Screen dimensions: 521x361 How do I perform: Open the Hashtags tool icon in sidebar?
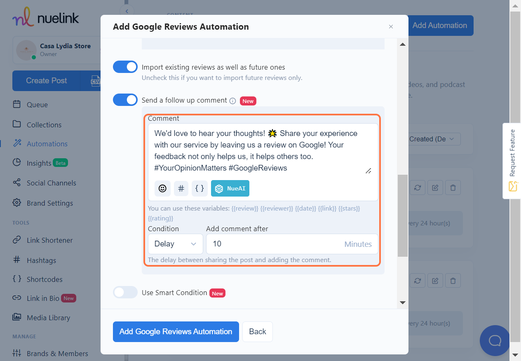[17, 260]
